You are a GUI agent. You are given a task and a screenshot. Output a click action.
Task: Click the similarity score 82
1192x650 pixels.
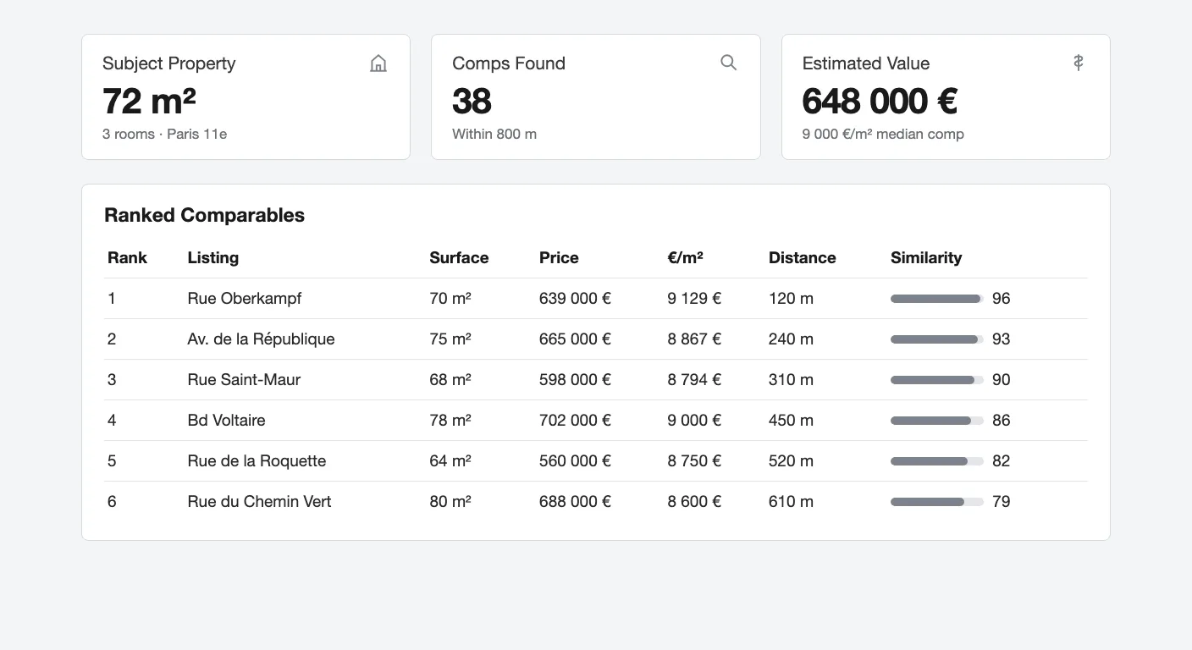point(1002,461)
